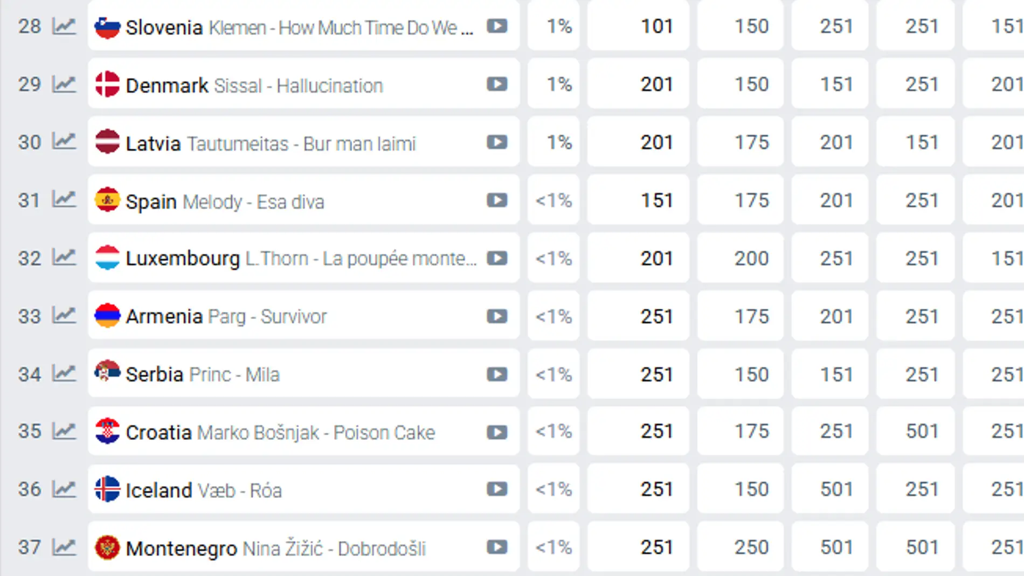1024x576 pixels.
Task: Click the chart icon beside rank 31
Action: tap(64, 200)
